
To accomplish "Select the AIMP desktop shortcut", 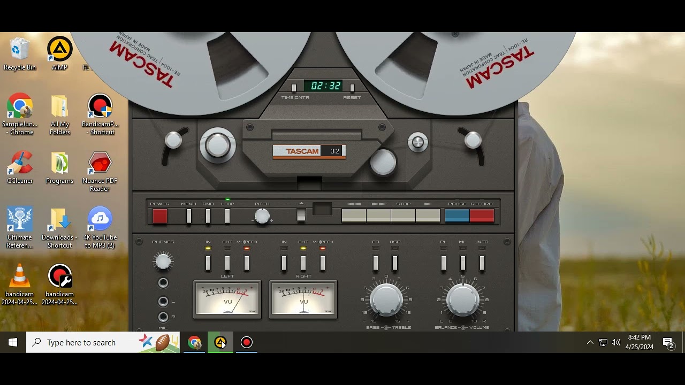I will 59,54.
